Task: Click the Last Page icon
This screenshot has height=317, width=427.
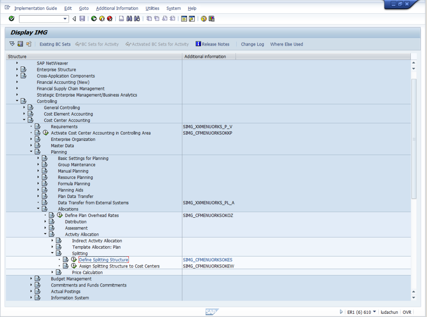Action: [x=172, y=19]
